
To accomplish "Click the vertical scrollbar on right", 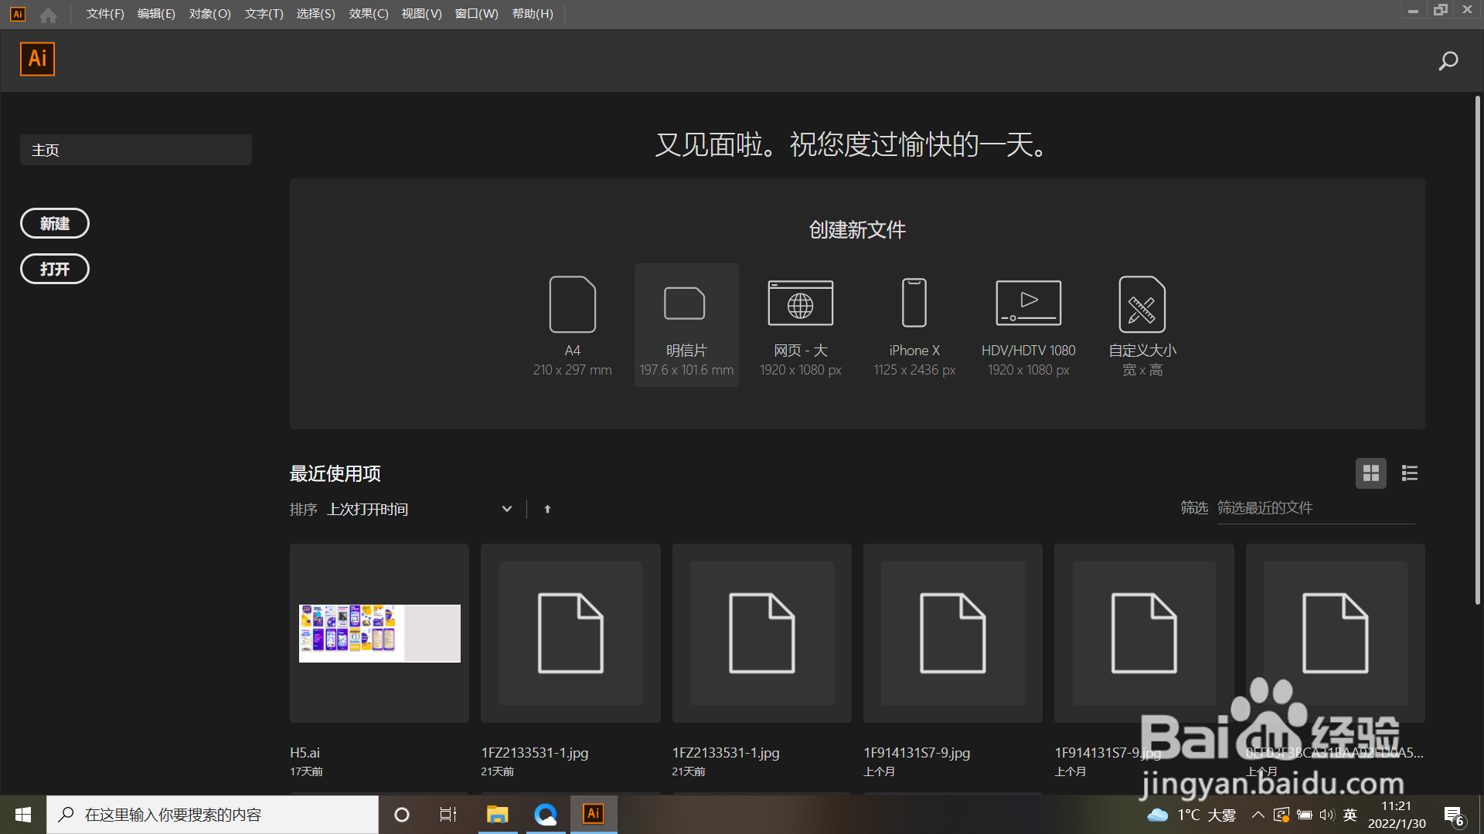I will point(1477,347).
